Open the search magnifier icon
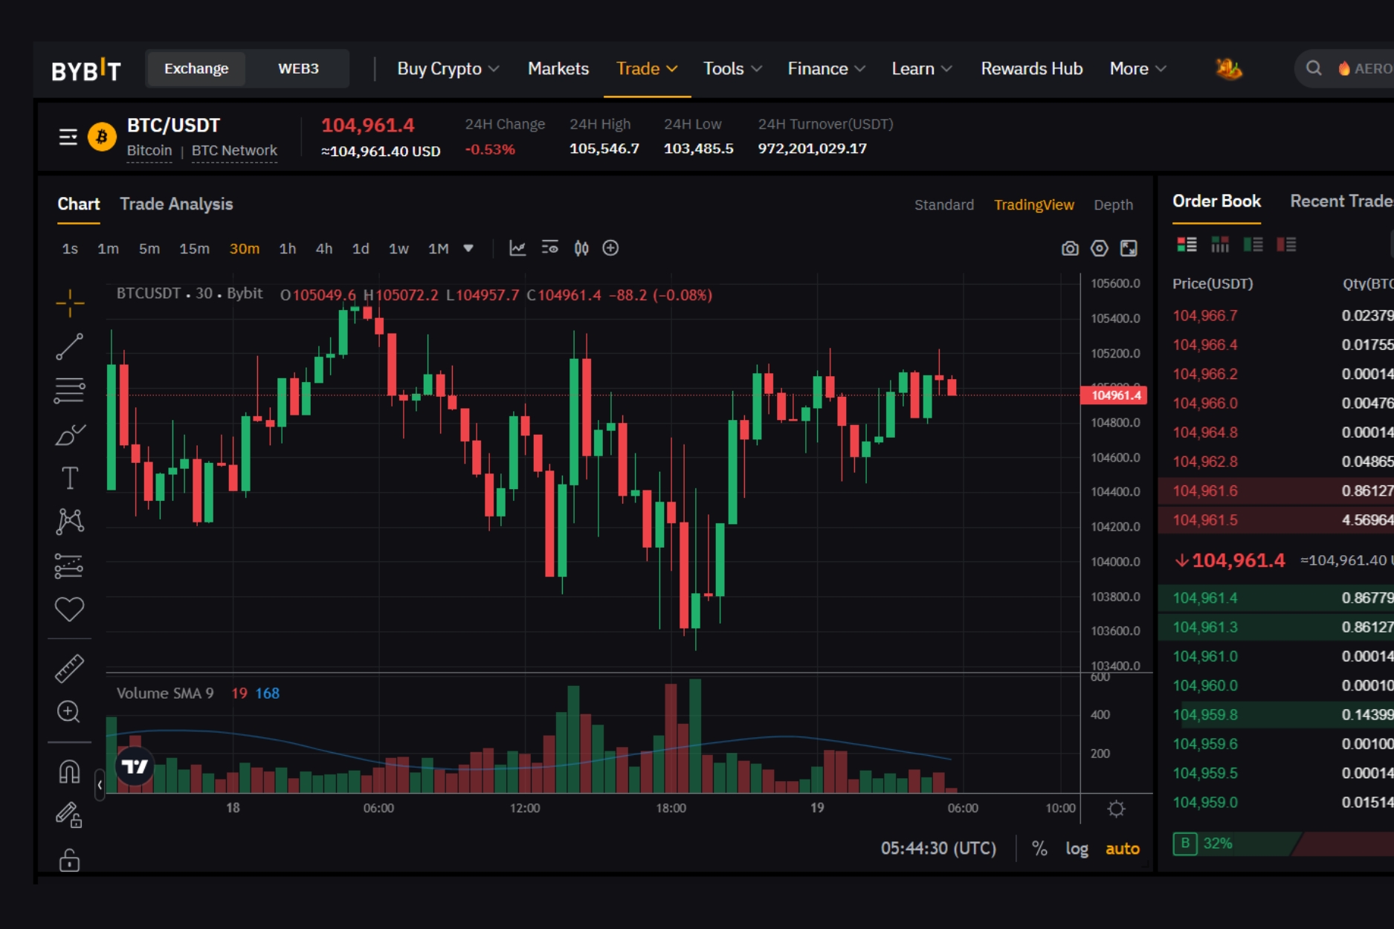1394x929 pixels. coord(1314,68)
